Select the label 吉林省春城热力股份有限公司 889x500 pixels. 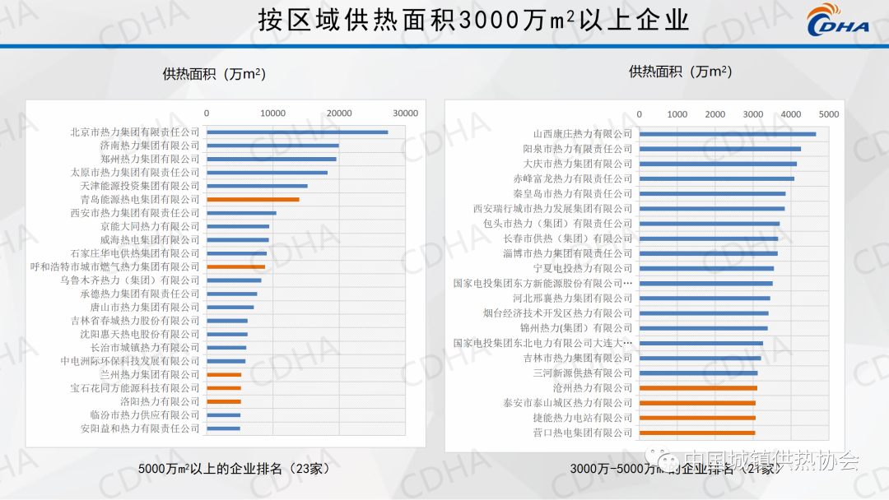135,321
